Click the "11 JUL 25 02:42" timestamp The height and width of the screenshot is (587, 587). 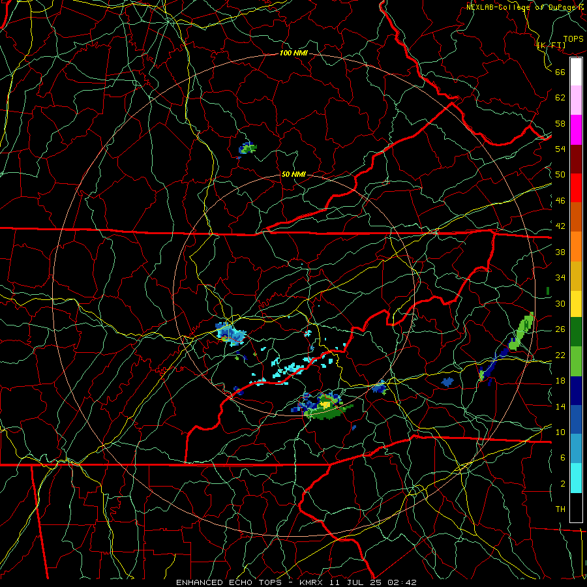(x=373, y=582)
